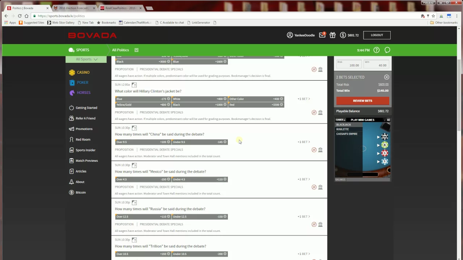Select Roulette in mini games list
Screen dimensions: 463x260
(x=343, y=129)
